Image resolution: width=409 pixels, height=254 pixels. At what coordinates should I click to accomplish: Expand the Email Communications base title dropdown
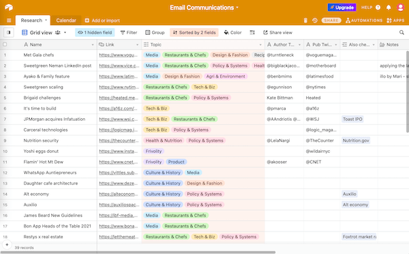pos(237,8)
